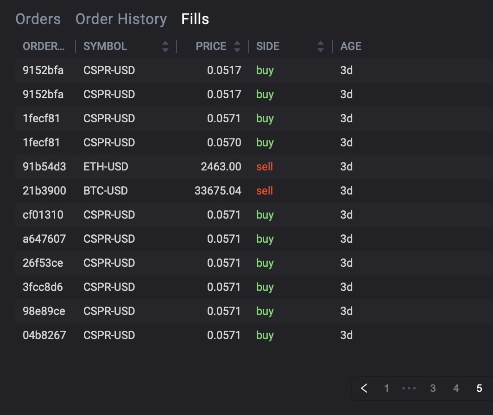Select the Fills tab

coord(195,19)
